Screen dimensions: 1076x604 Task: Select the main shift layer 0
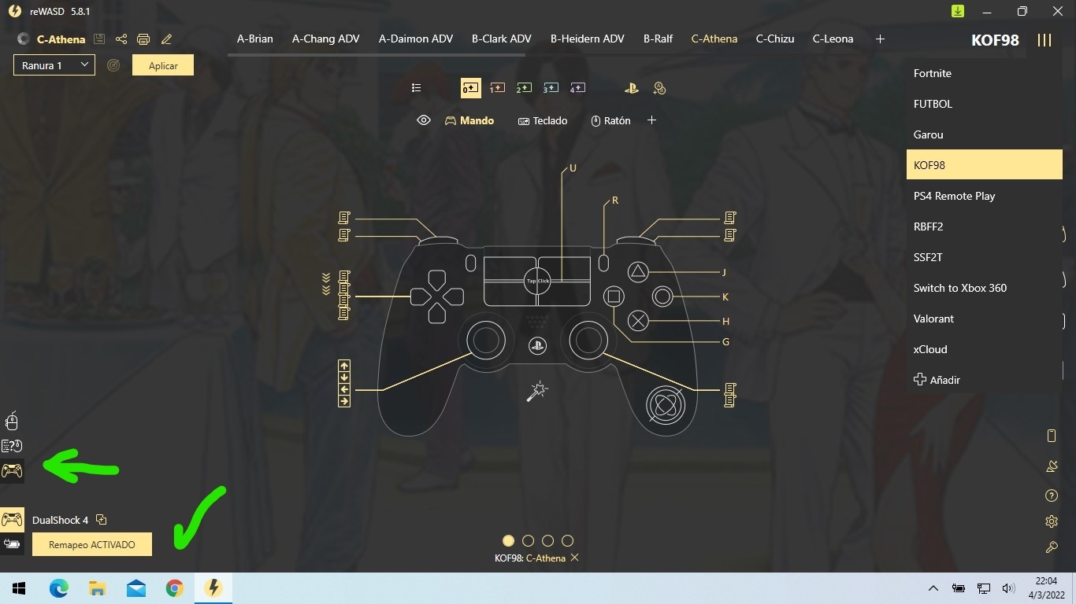tap(470, 88)
